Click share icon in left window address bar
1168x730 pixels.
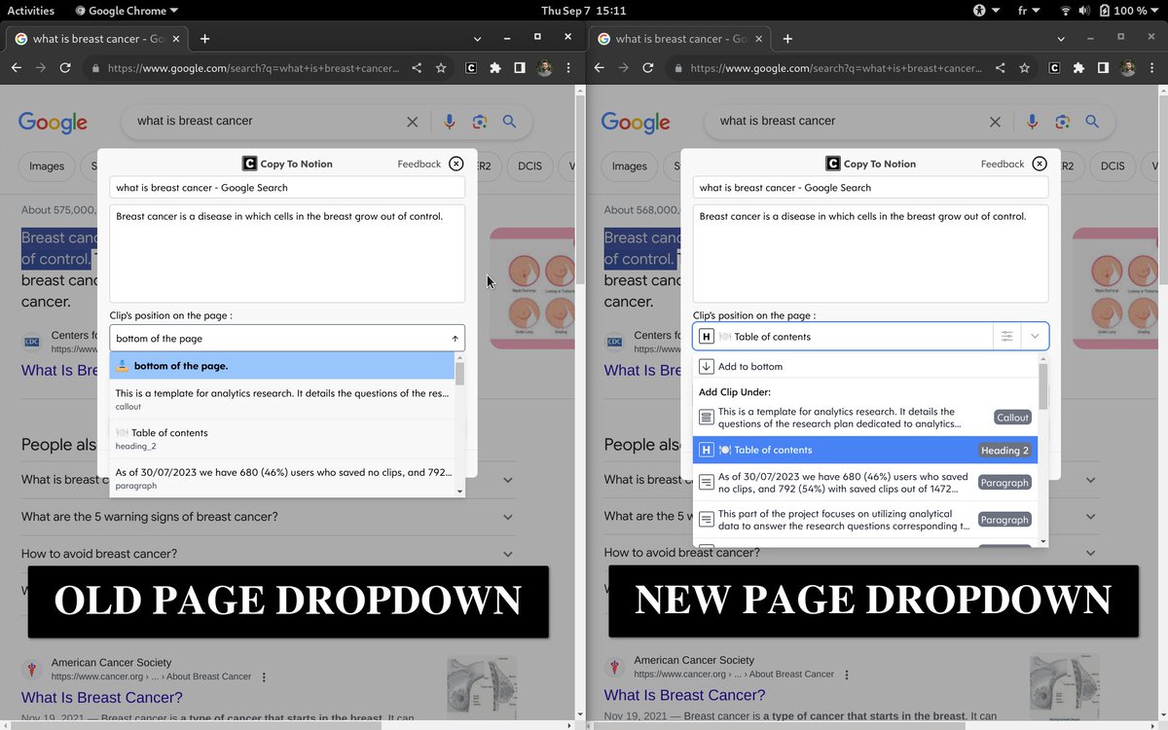(x=417, y=68)
